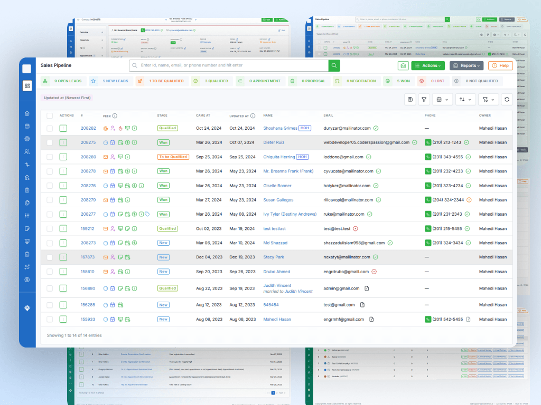Select checkbox for lead 208280

click(x=50, y=157)
